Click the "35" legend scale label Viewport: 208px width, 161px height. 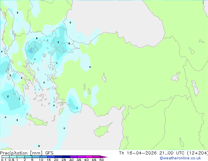point(79,160)
